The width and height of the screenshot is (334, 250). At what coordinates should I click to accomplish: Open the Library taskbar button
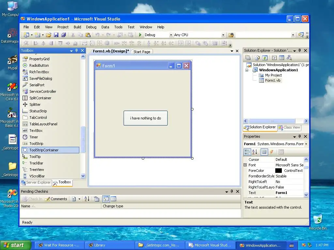point(110,245)
